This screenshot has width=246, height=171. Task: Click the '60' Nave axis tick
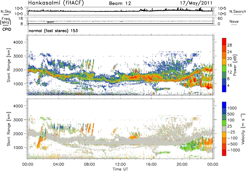coord(220,19)
